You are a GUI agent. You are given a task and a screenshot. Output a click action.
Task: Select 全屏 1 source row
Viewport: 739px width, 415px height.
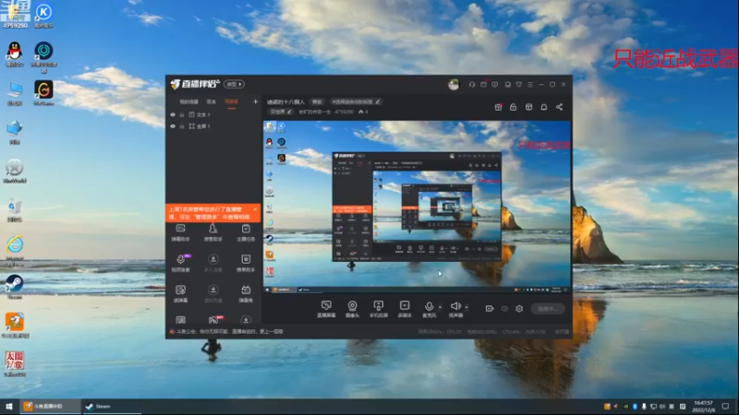tap(213, 126)
